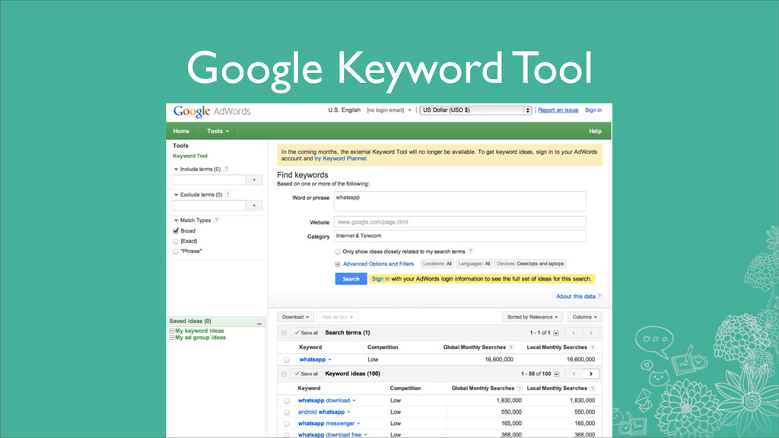Enable the [Exact] match type checkbox
The height and width of the screenshot is (438, 779).
[176, 241]
